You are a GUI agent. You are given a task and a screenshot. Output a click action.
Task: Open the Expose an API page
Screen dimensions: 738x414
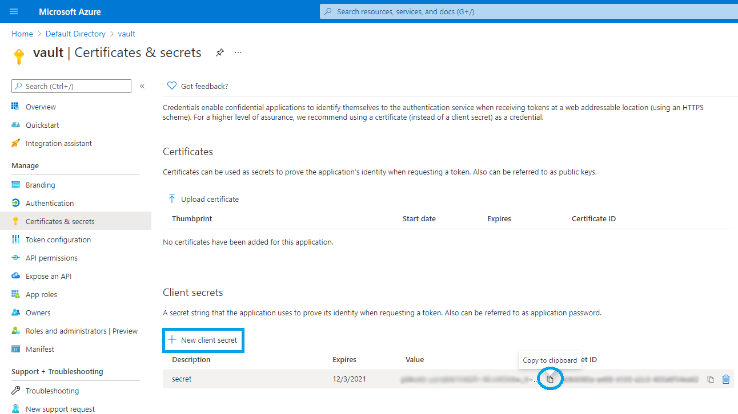(49, 276)
